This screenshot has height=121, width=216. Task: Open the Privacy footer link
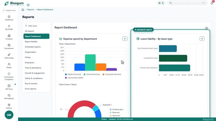tap(104, 119)
